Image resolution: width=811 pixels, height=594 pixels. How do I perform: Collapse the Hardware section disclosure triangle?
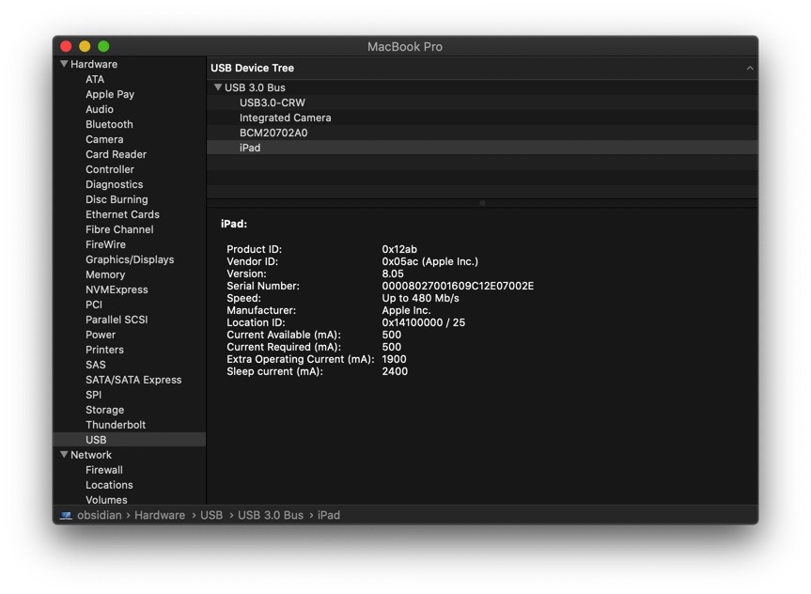64,64
